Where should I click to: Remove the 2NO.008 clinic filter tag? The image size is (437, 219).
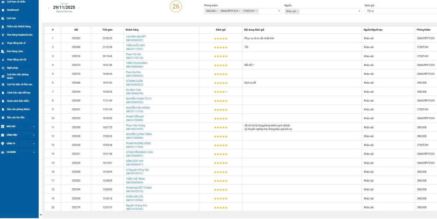pyautogui.click(x=217, y=11)
